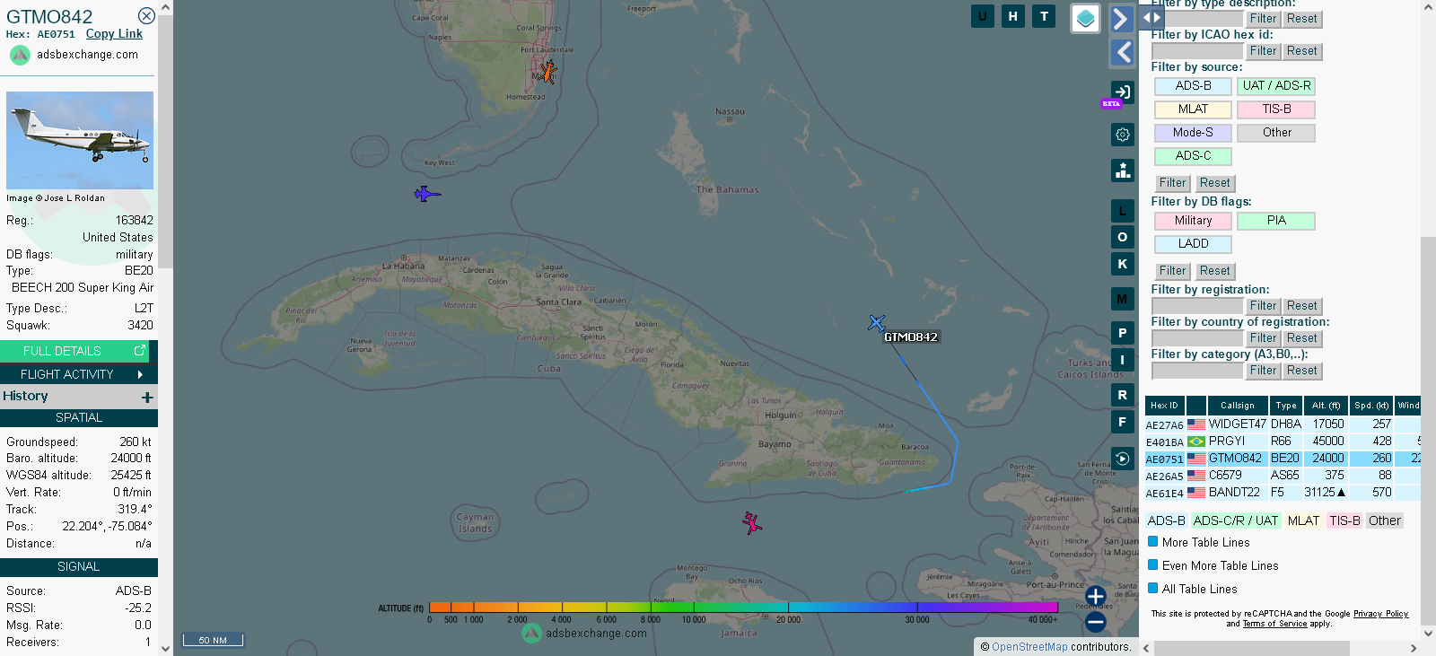Toggle the Military DB flag filter
The height and width of the screenshot is (656, 1436).
[1193, 221]
